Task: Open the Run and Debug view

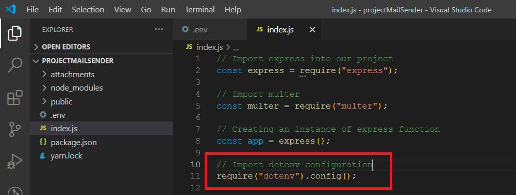Action: click(x=15, y=162)
